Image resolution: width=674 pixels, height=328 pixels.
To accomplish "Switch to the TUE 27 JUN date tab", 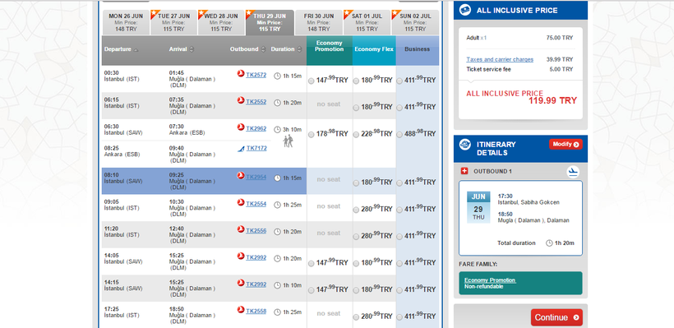I will (x=173, y=22).
